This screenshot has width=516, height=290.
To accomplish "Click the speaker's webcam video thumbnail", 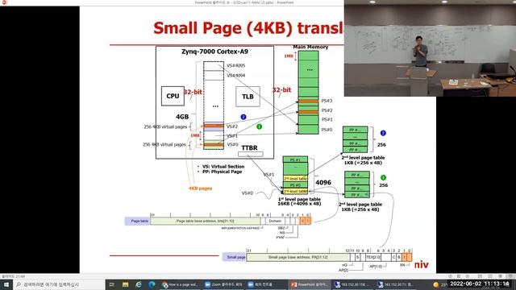I will pos(430,48).
